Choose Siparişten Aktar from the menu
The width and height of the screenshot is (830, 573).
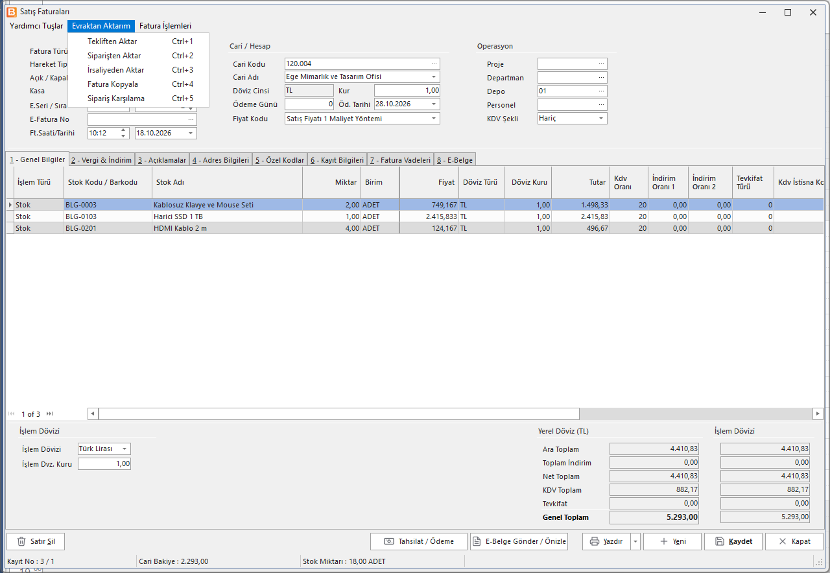[139, 56]
